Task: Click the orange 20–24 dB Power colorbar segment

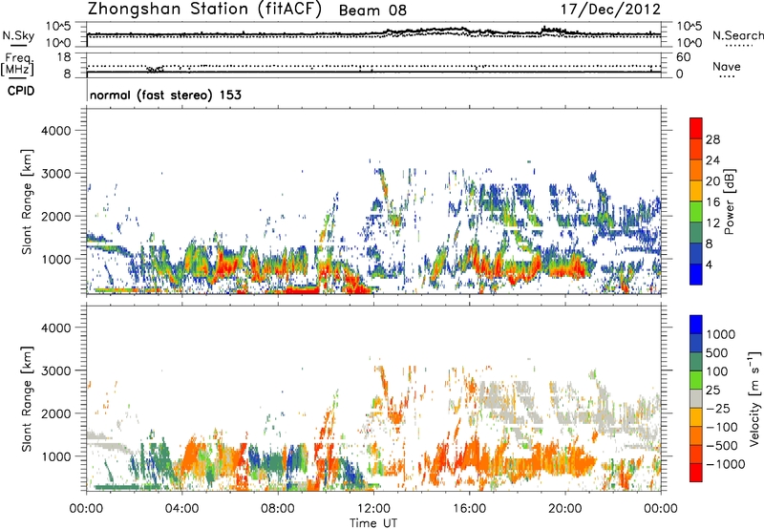Action: [x=696, y=171]
